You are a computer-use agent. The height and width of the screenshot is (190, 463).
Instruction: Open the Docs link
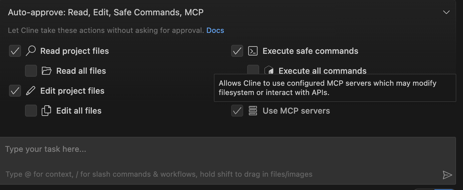[x=215, y=31]
